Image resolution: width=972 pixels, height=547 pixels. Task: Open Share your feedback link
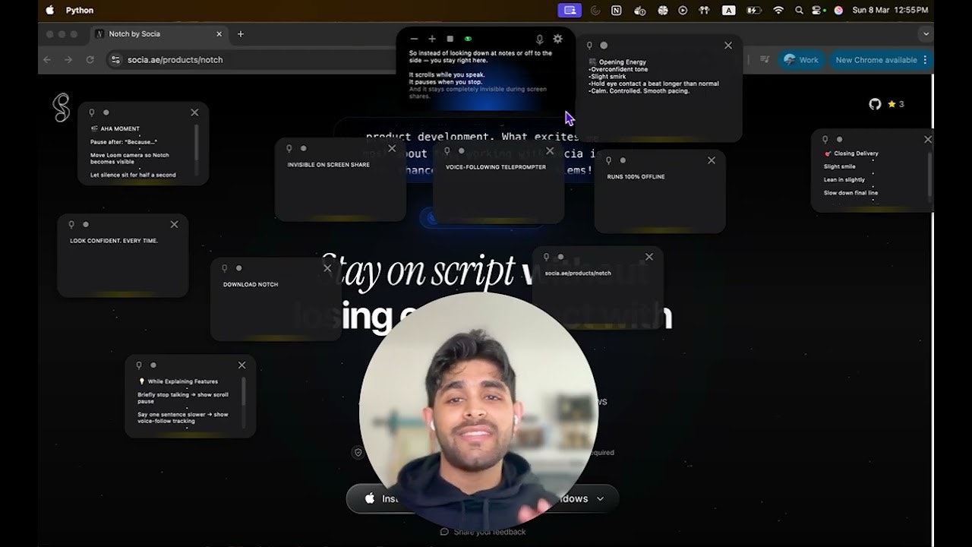tap(483, 532)
